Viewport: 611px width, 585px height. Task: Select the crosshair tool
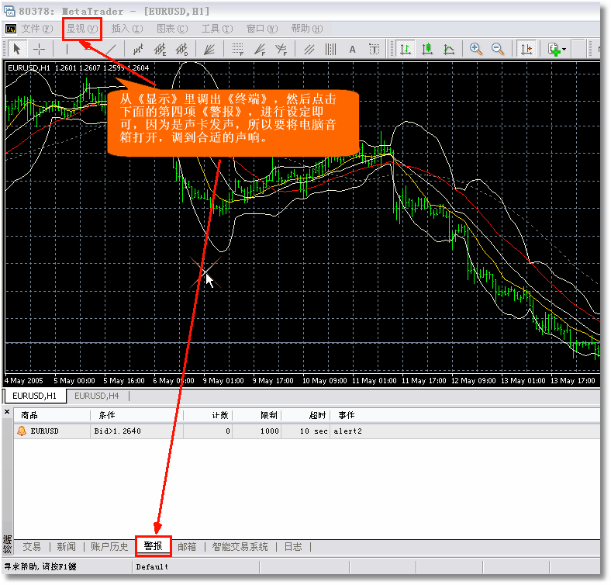pyautogui.click(x=39, y=49)
